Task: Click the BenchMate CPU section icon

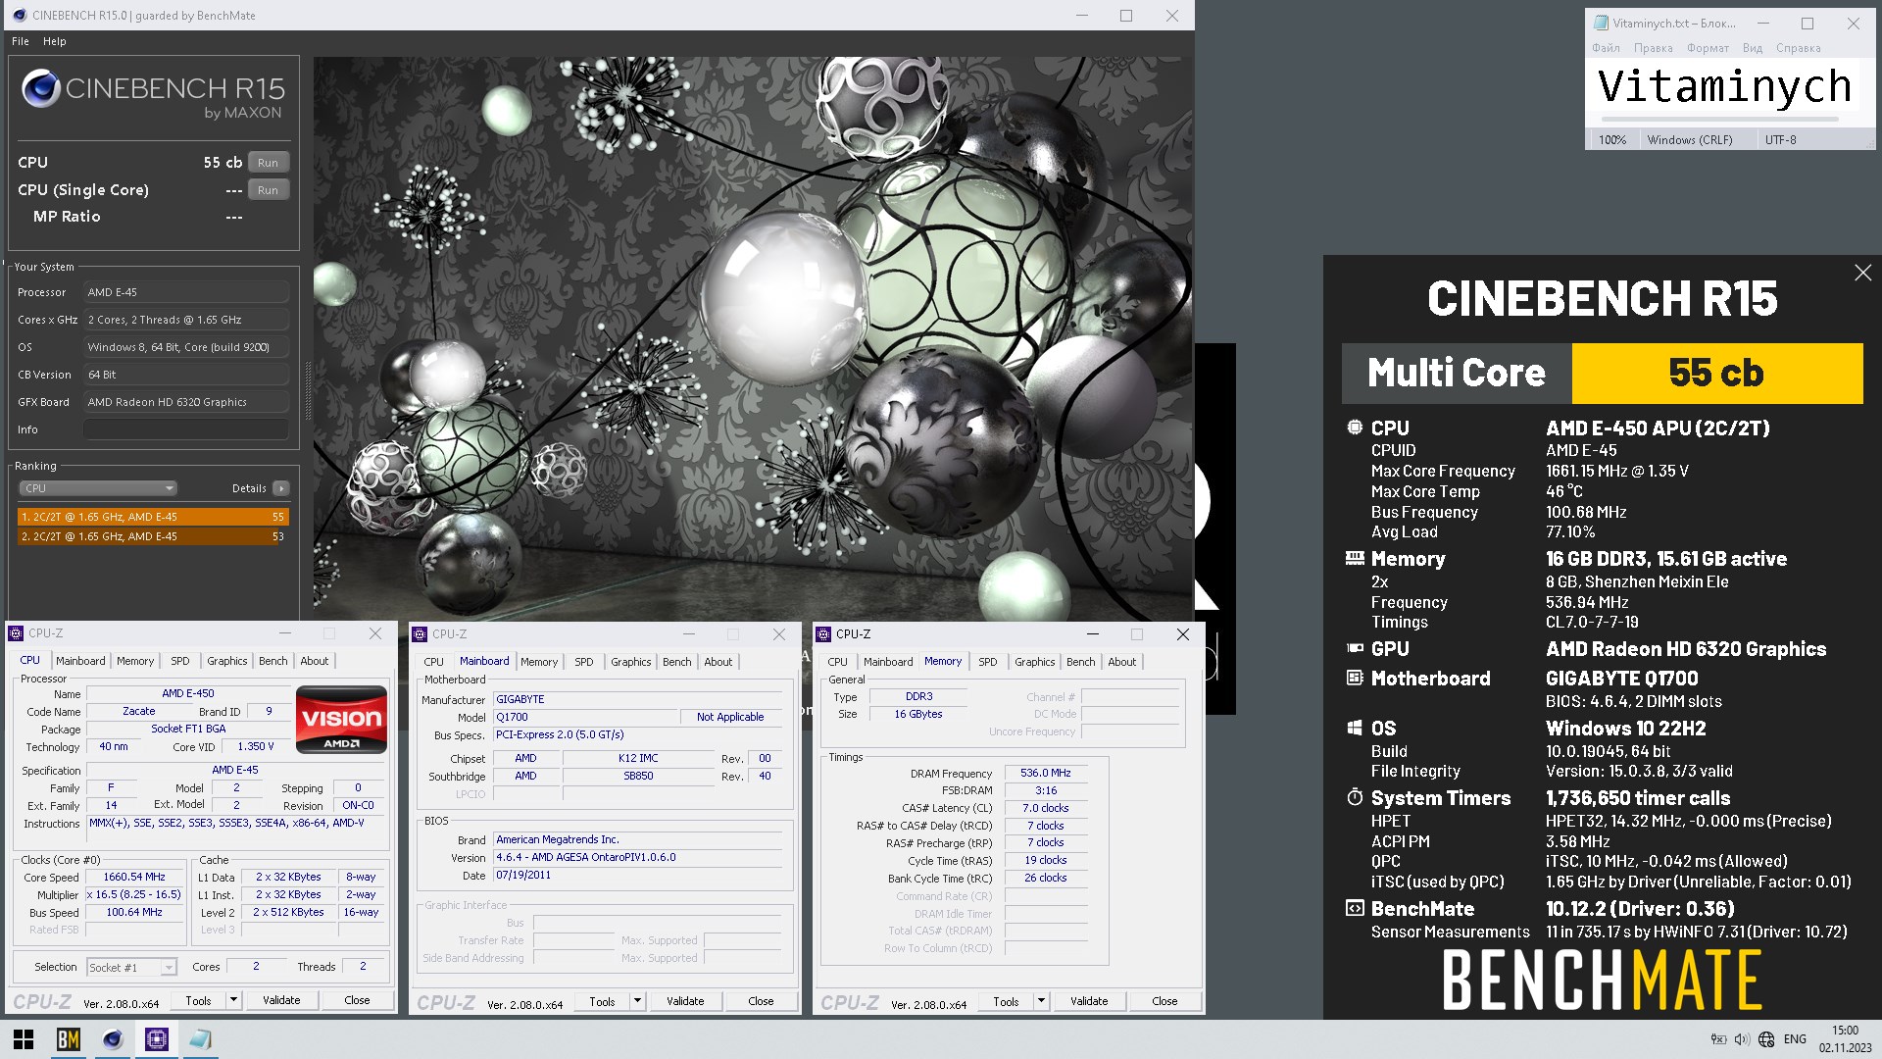Action: [x=1355, y=428]
